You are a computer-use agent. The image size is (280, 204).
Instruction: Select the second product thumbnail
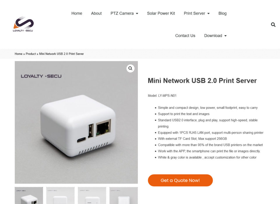point(60,196)
